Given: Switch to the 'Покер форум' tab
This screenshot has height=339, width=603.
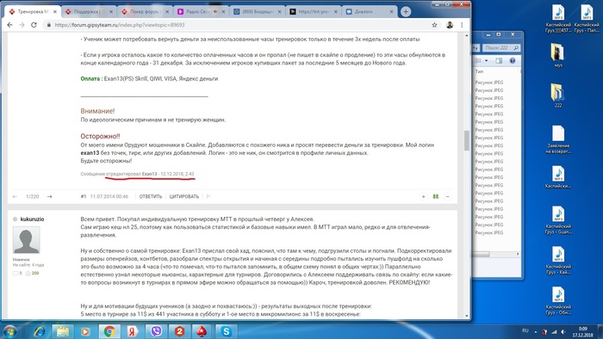Looking at the screenshot, I should (145, 11).
